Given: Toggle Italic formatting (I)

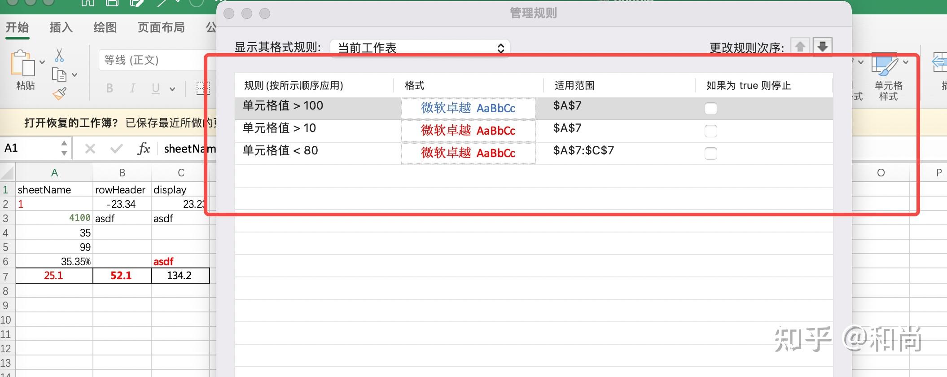Looking at the screenshot, I should point(132,88).
